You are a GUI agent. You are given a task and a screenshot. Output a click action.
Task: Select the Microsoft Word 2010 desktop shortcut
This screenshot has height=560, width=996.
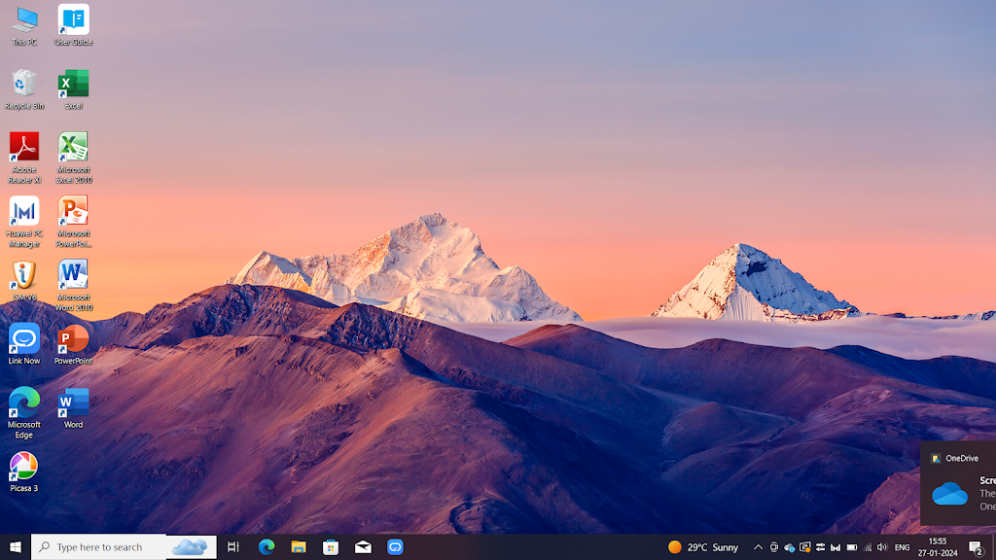73,276
